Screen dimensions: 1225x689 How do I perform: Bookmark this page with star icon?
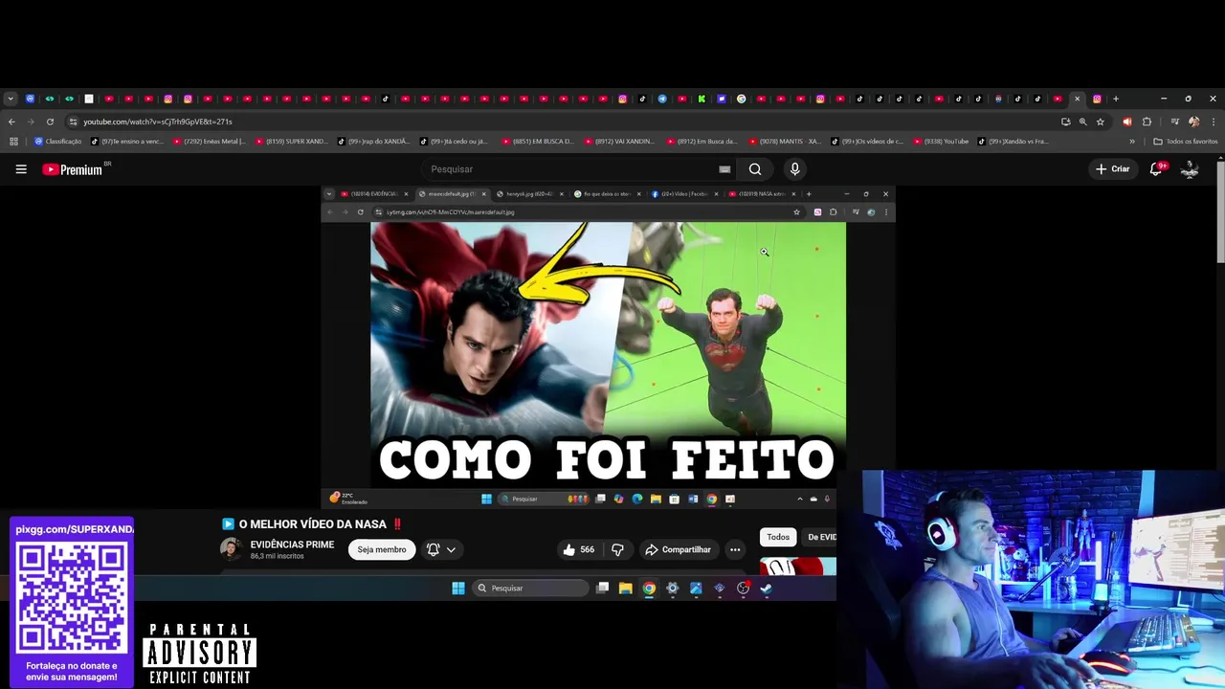[x=1101, y=122]
